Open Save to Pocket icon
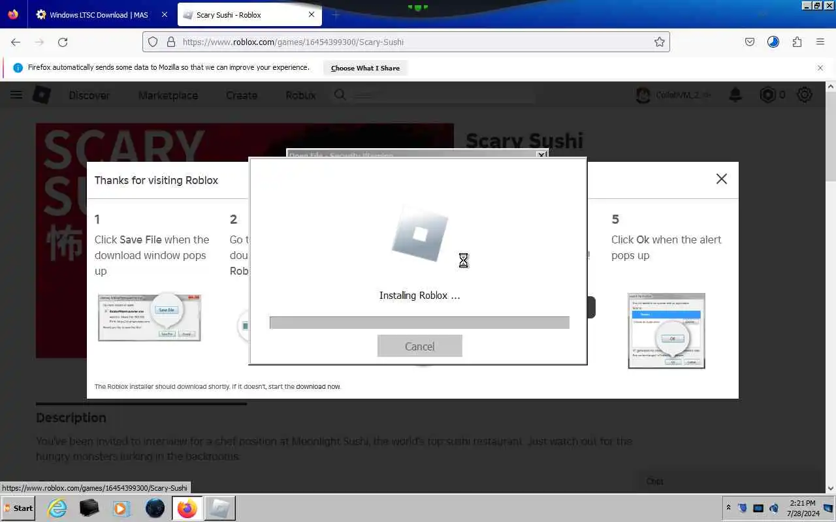This screenshot has width=836, height=522. [x=750, y=42]
